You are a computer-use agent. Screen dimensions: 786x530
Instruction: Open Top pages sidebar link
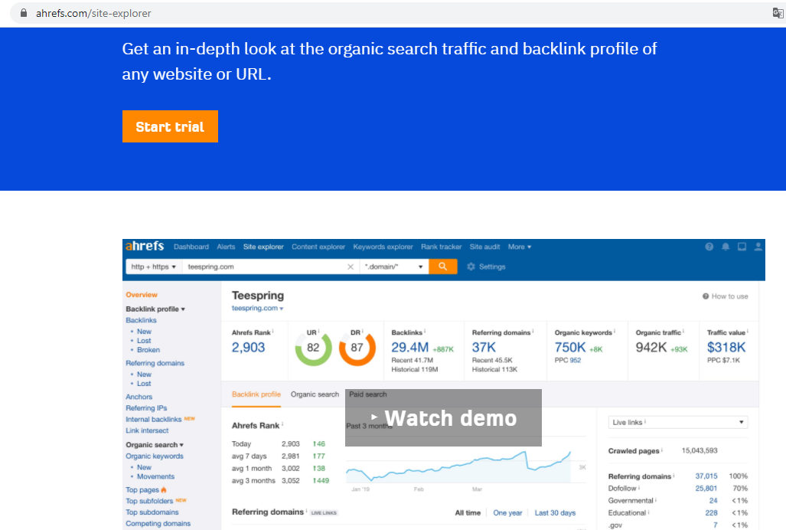point(142,490)
